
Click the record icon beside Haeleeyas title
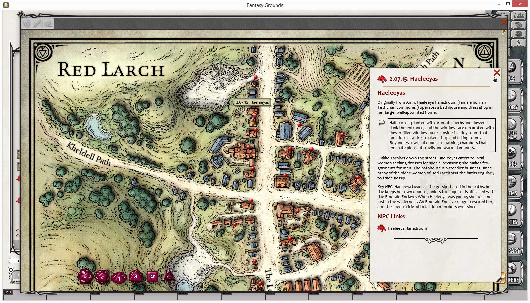click(382, 79)
